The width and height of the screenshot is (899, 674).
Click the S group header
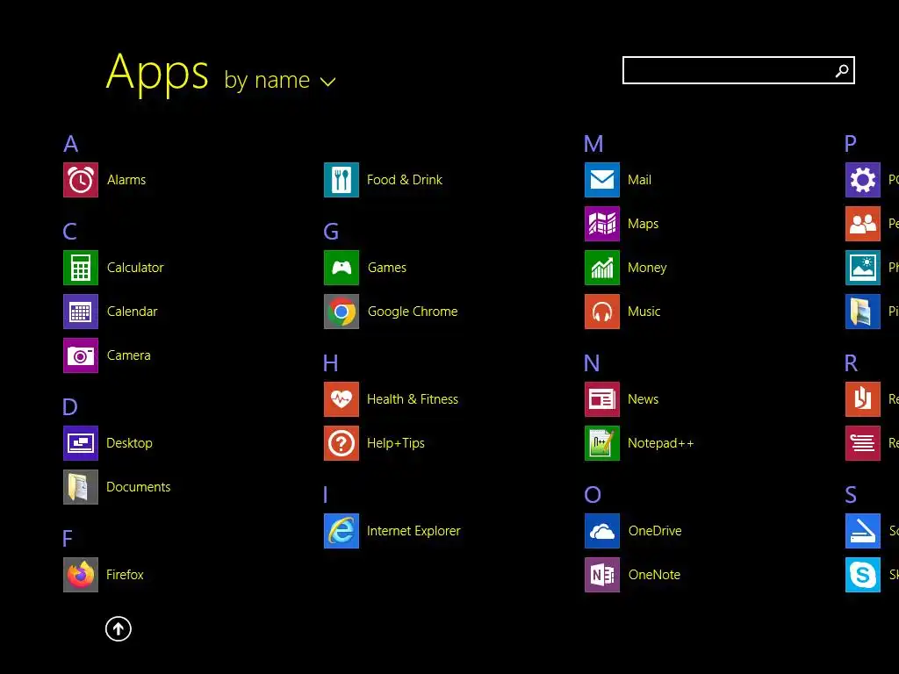pos(851,495)
